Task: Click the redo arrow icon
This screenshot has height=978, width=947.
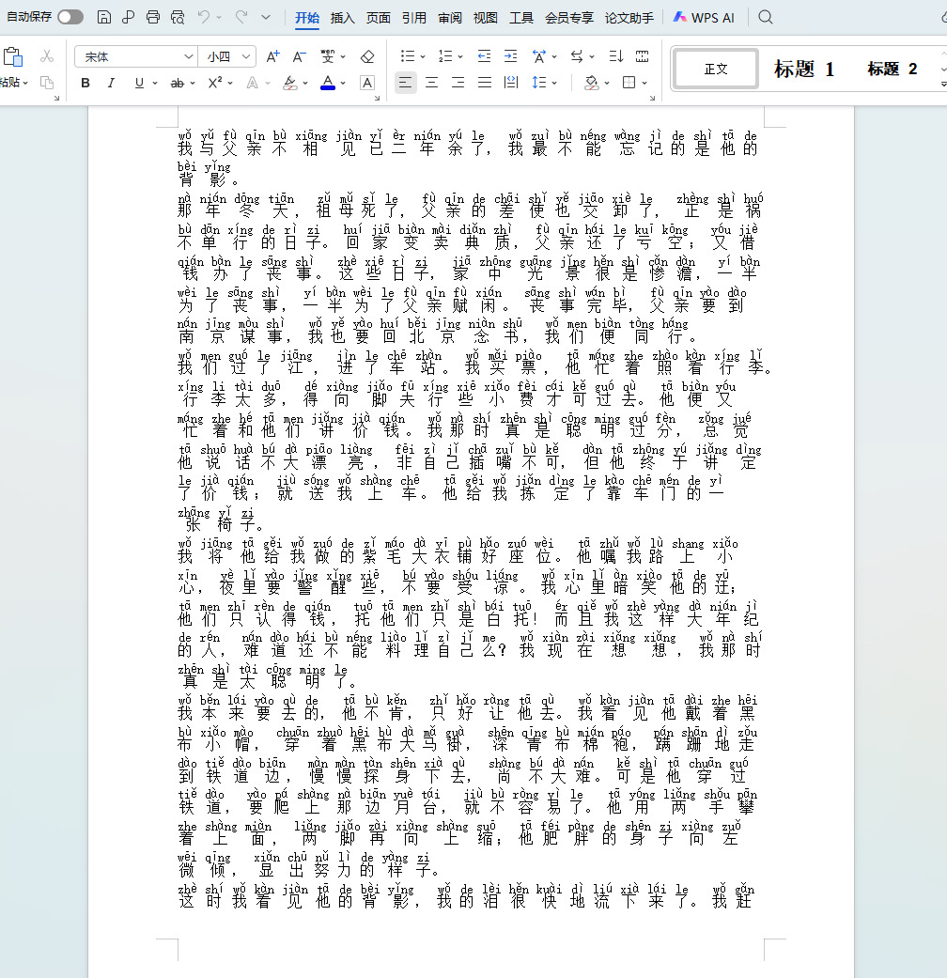Action: pos(241,18)
